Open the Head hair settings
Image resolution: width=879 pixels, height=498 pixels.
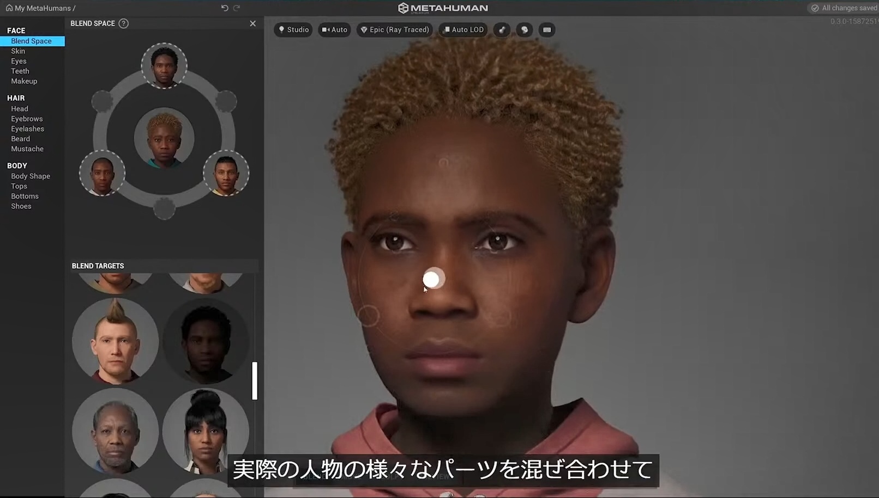[x=20, y=109]
